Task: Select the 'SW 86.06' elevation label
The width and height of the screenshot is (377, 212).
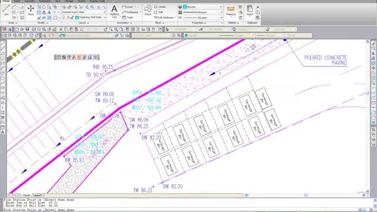Action: pyautogui.click(x=139, y=120)
